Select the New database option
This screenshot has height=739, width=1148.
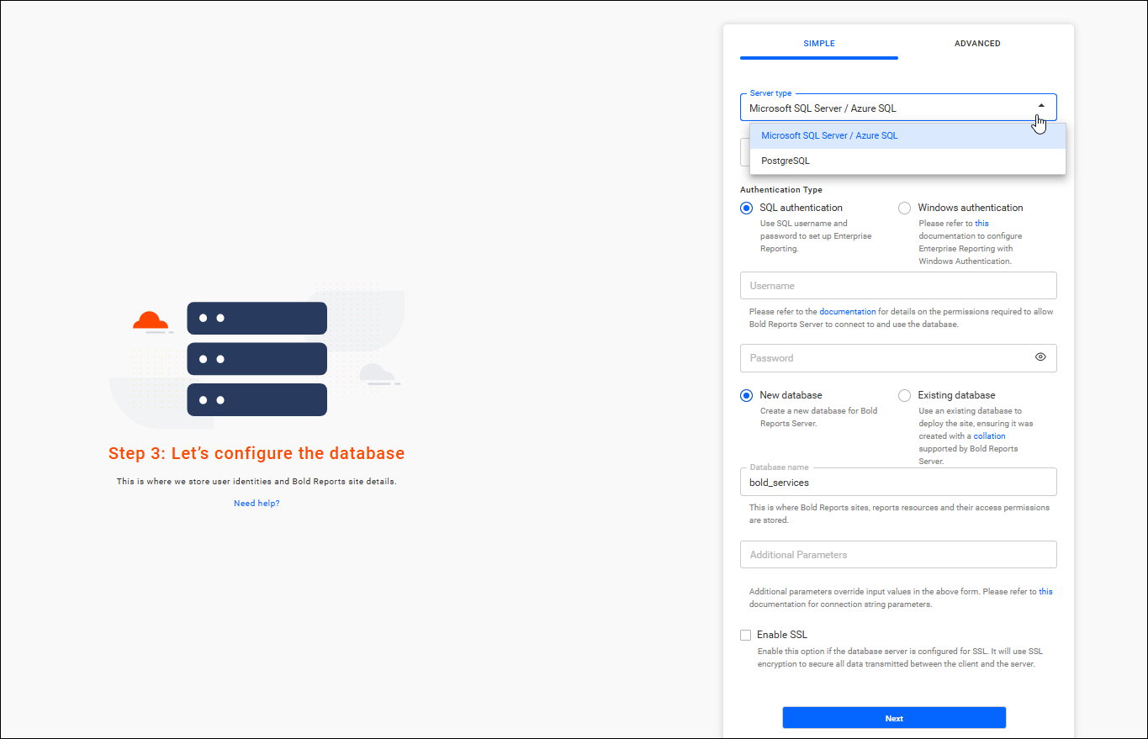[x=746, y=395]
